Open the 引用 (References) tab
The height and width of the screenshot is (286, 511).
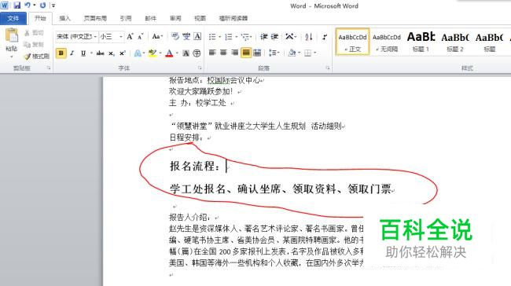[126, 18]
